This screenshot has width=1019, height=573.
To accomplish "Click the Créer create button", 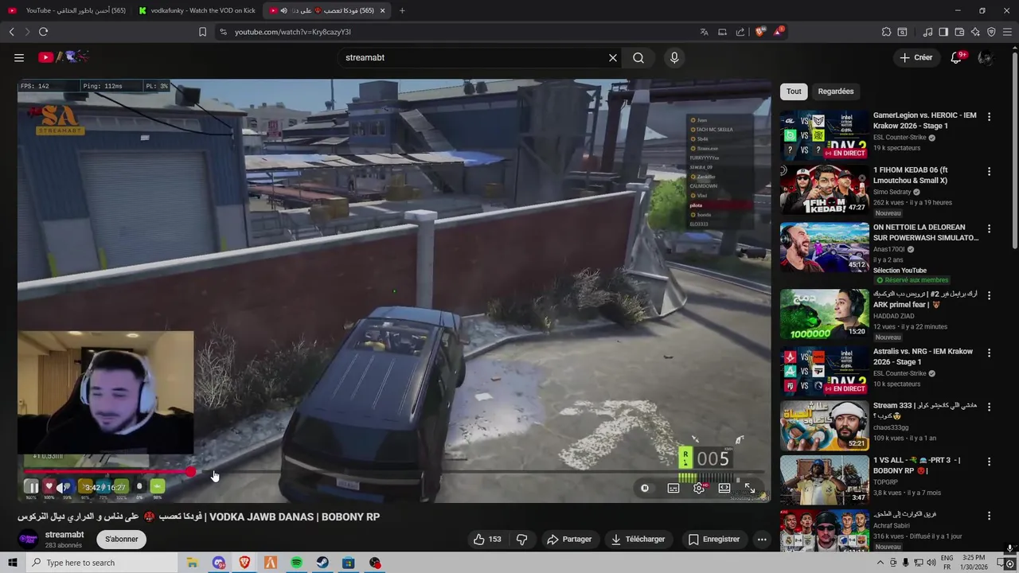I will [x=916, y=57].
